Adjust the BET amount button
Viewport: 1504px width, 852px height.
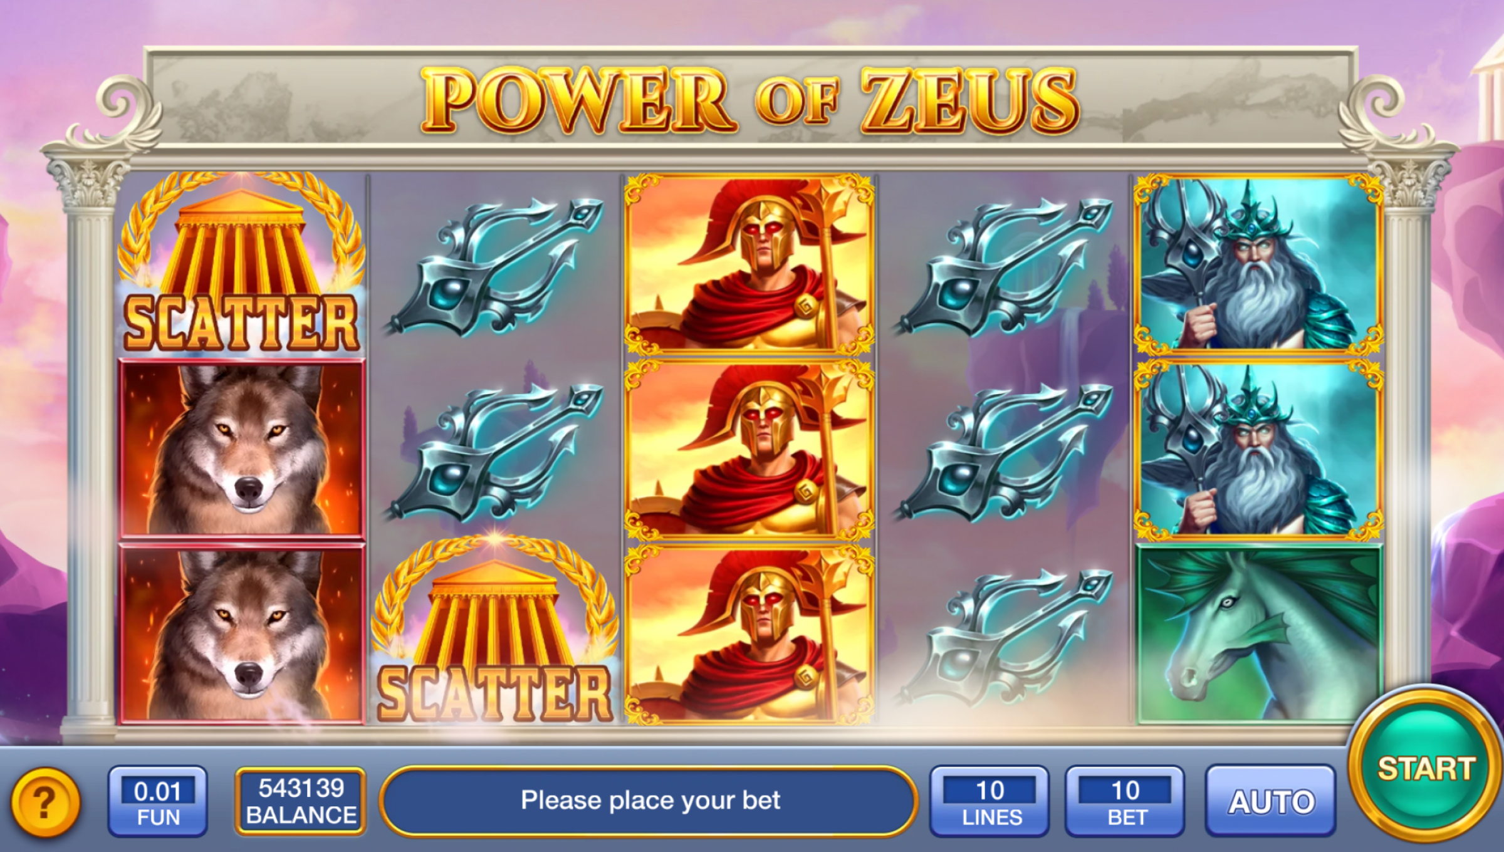pyautogui.click(x=1125, y=801)
